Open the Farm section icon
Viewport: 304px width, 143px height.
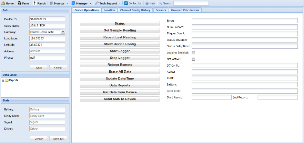coord(19,3)
